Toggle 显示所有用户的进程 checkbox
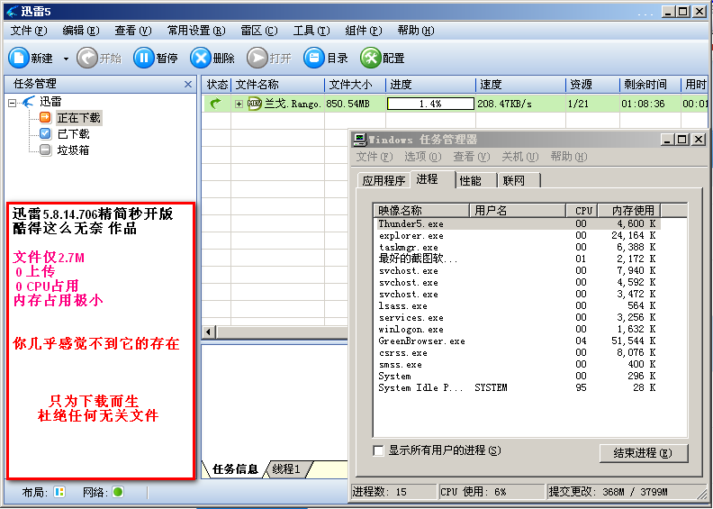Image resolution: width=713 pixels, height=509 pixels. click(378, 450)
